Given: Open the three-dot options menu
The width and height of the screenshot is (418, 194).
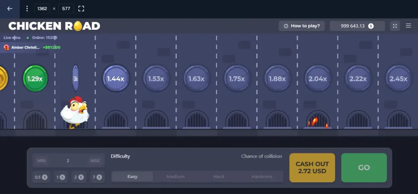Looking at the screenshot, I should pyautogui.click(x=27, y=8).
